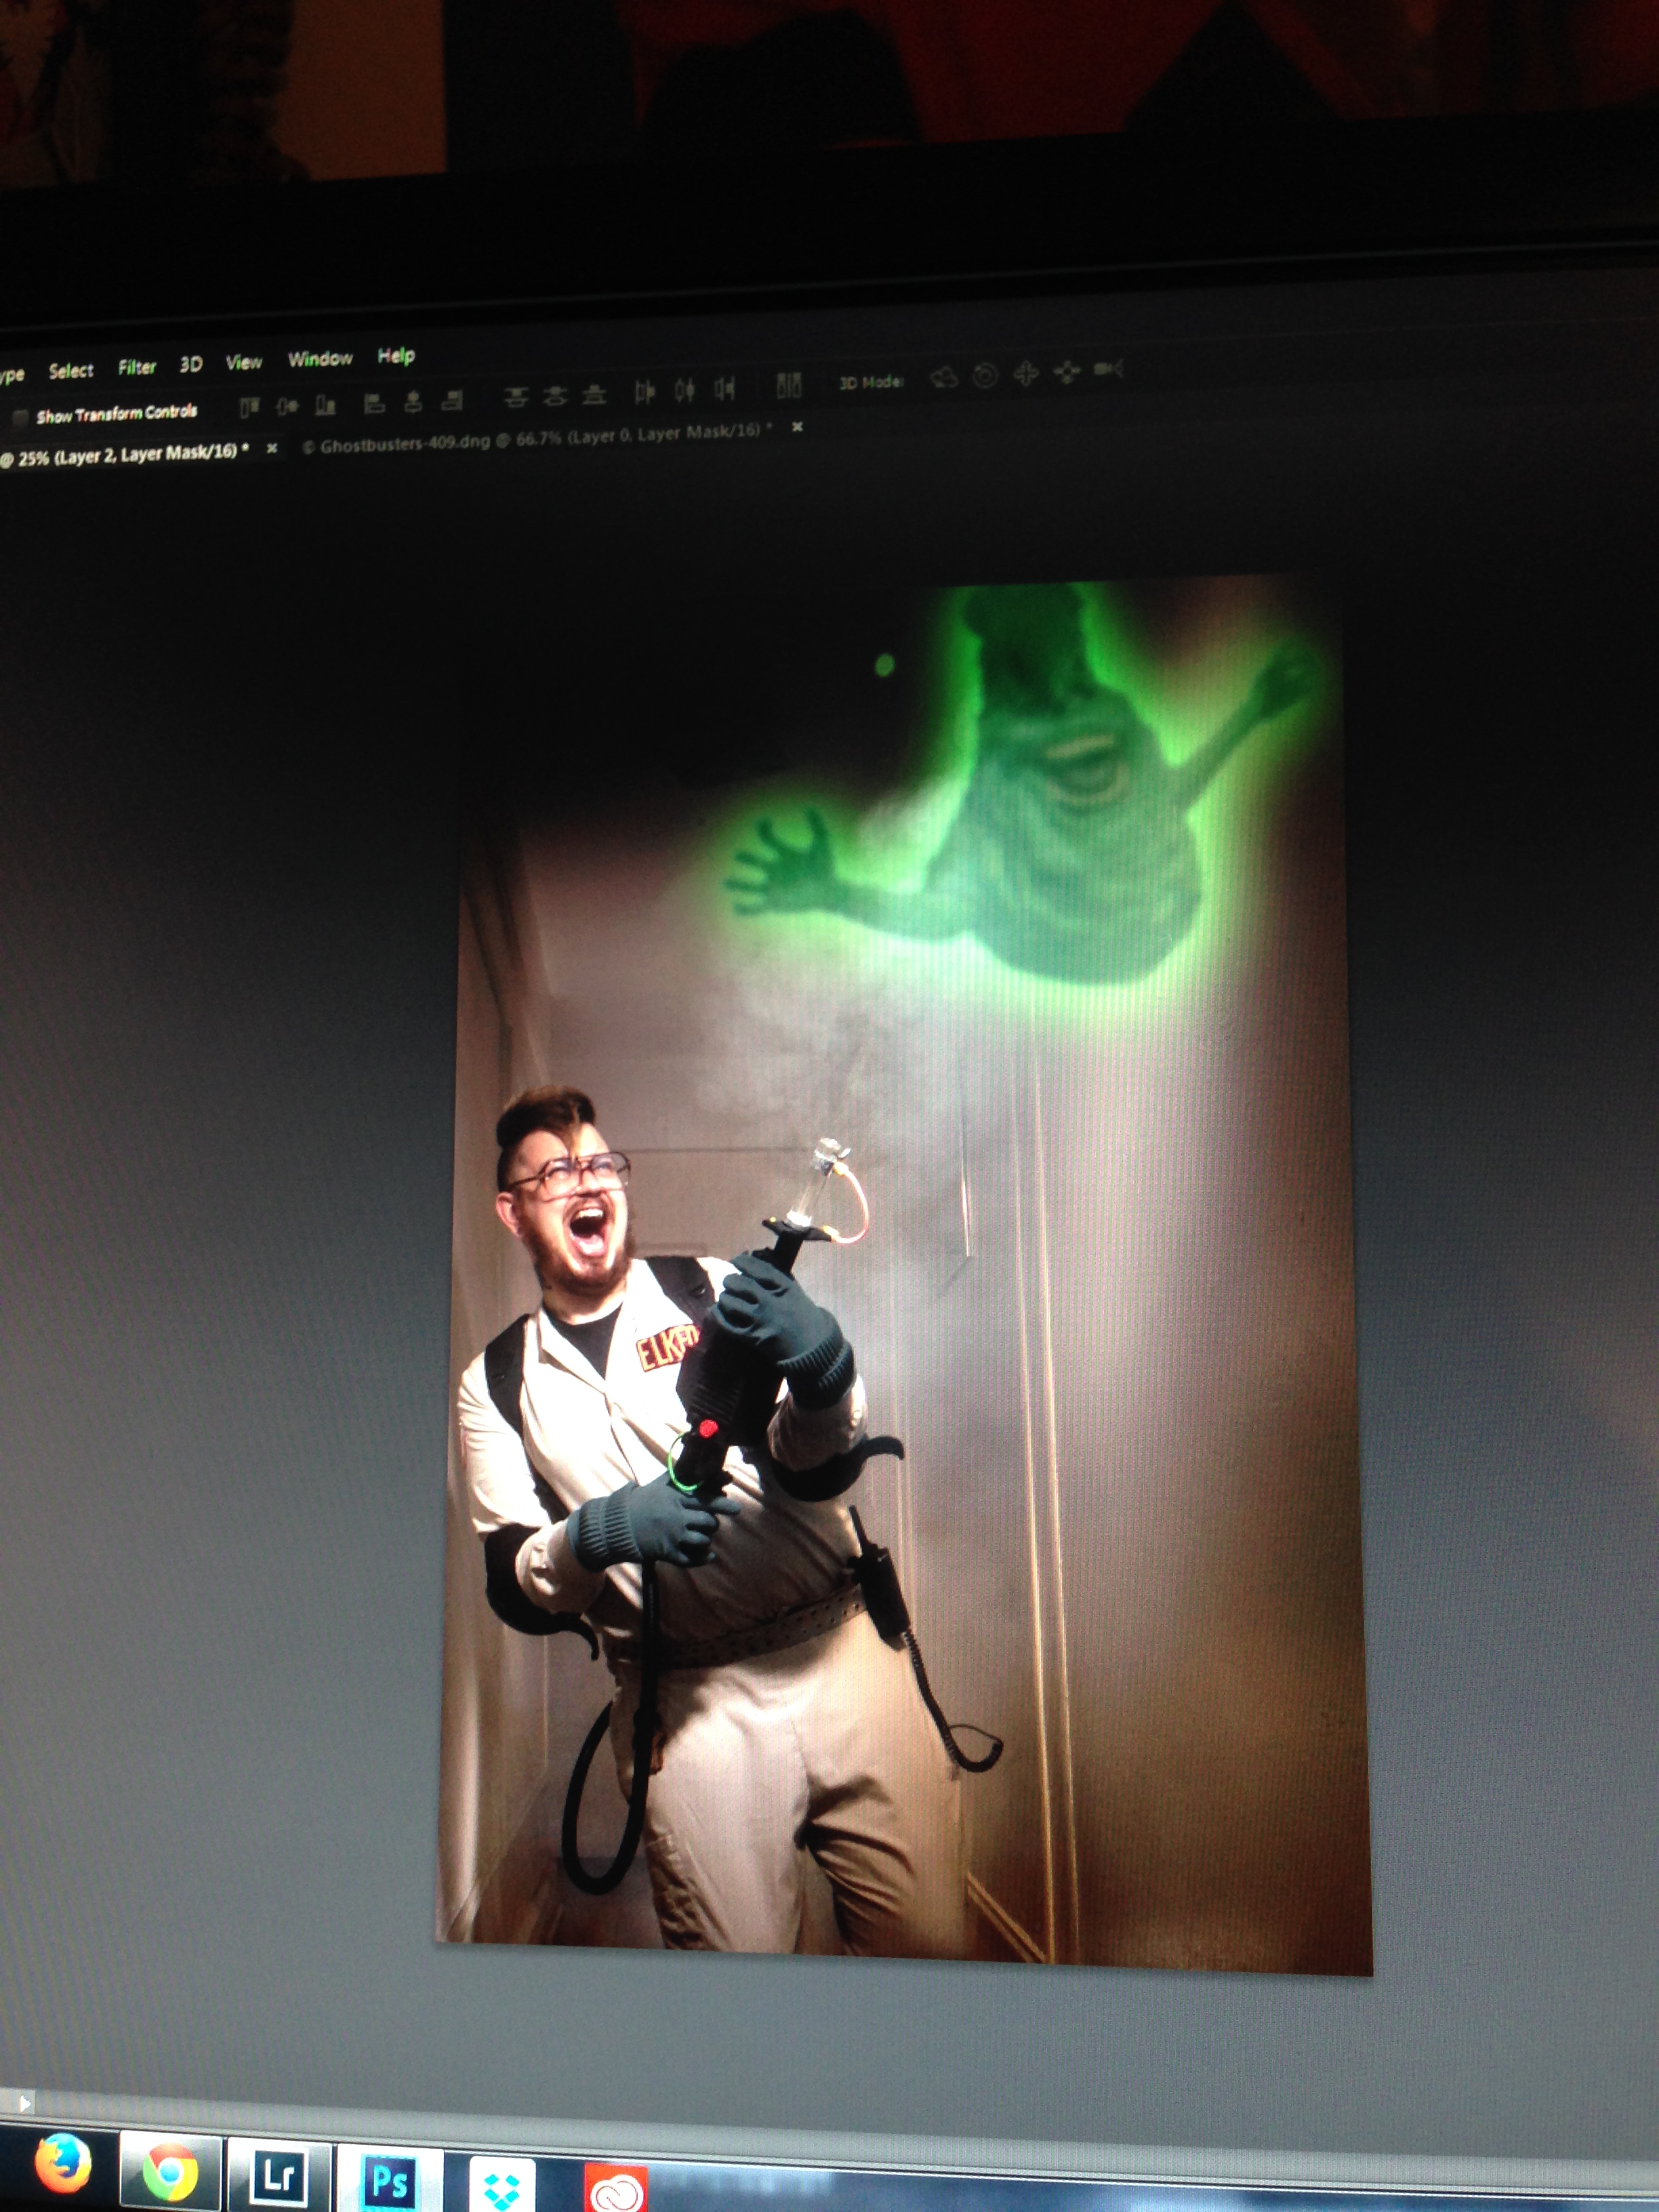Click Distribute Top Edges icon
This screenshot has width=1659, height=2212.
coord(516,397)
